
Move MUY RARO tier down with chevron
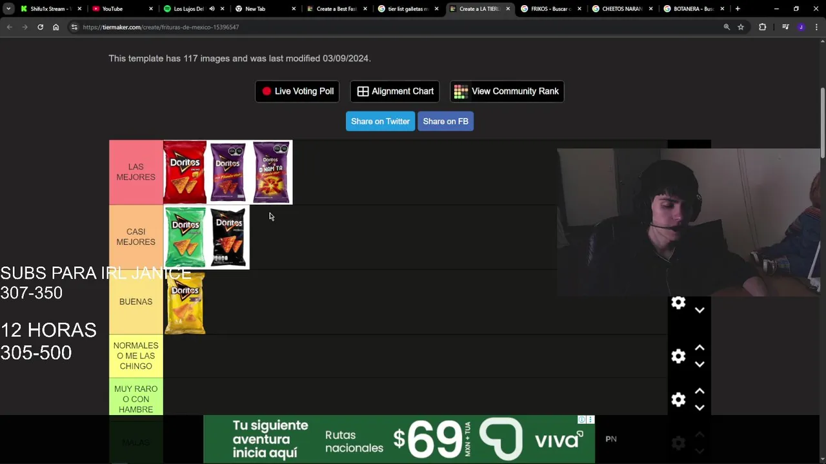[700, 407]
